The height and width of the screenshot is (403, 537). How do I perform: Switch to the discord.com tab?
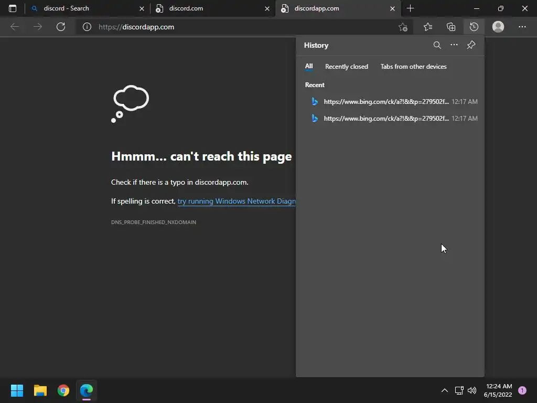point(212,8)
